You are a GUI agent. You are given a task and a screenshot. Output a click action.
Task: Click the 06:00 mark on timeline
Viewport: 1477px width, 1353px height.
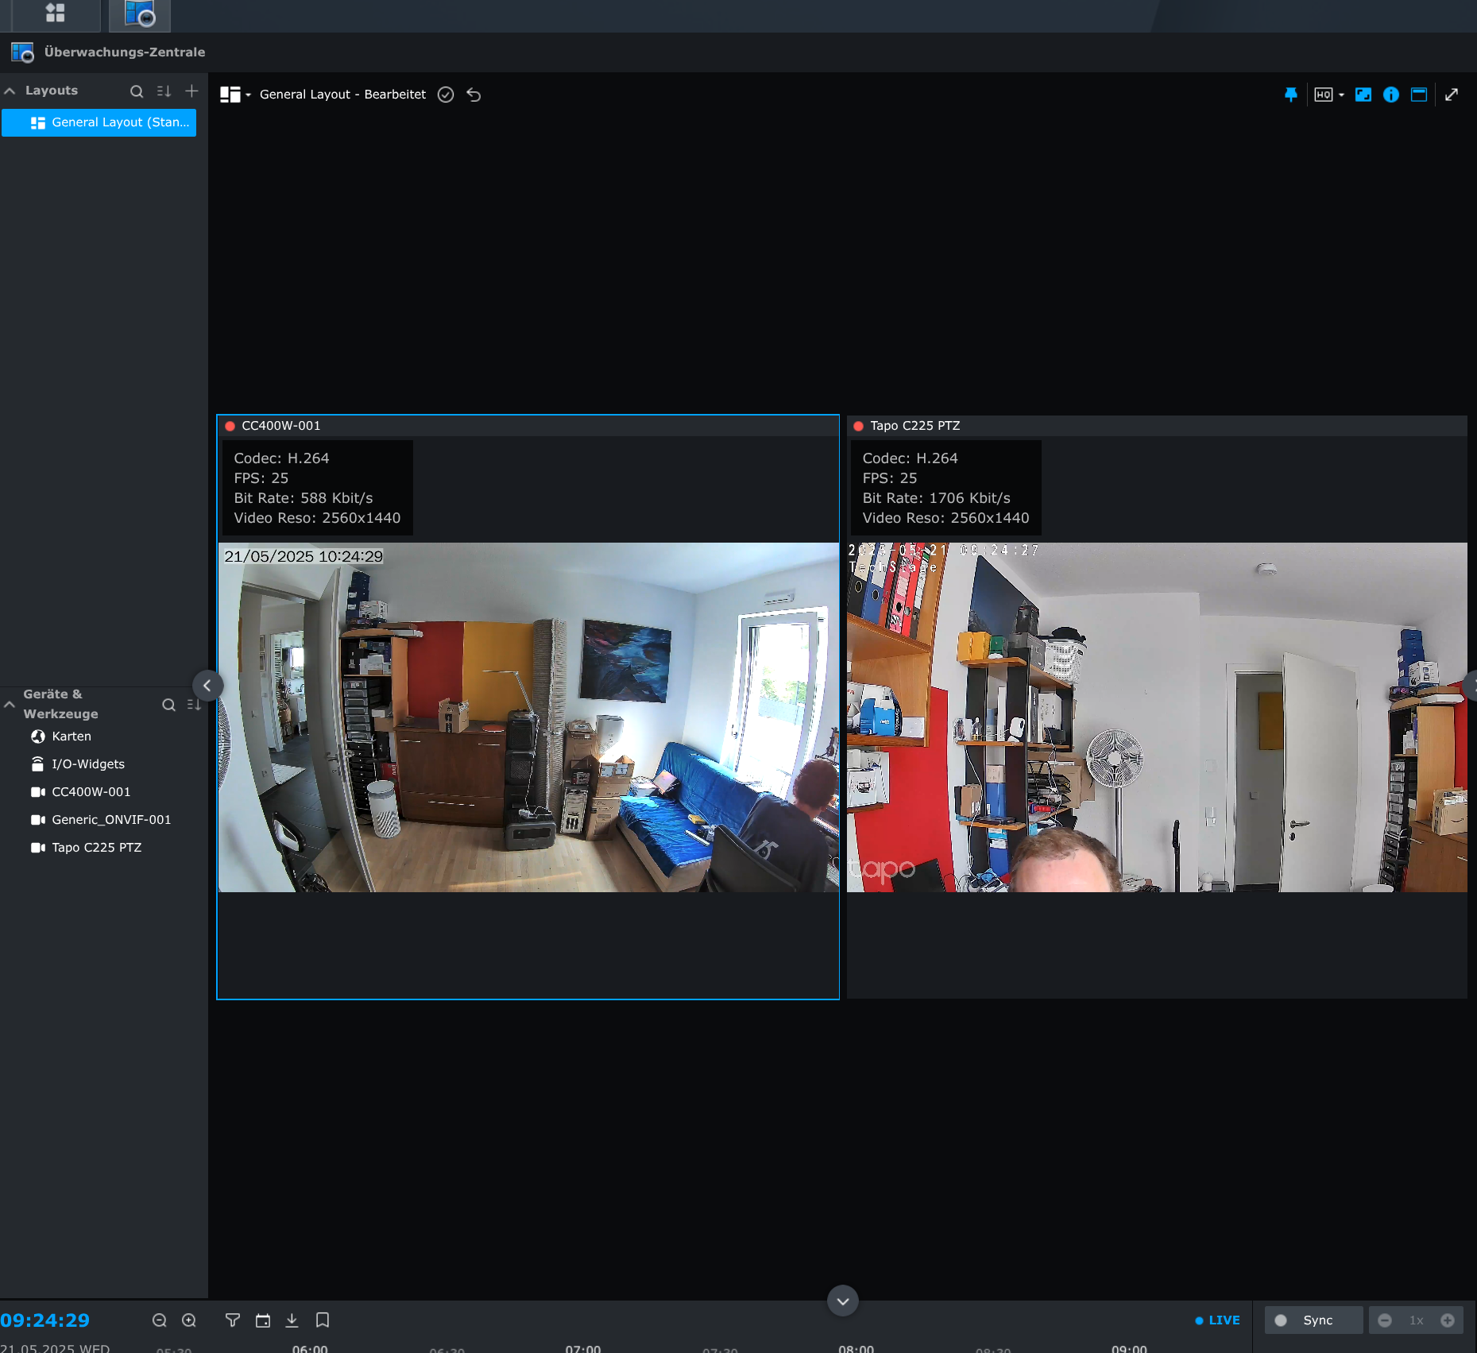310,1348
